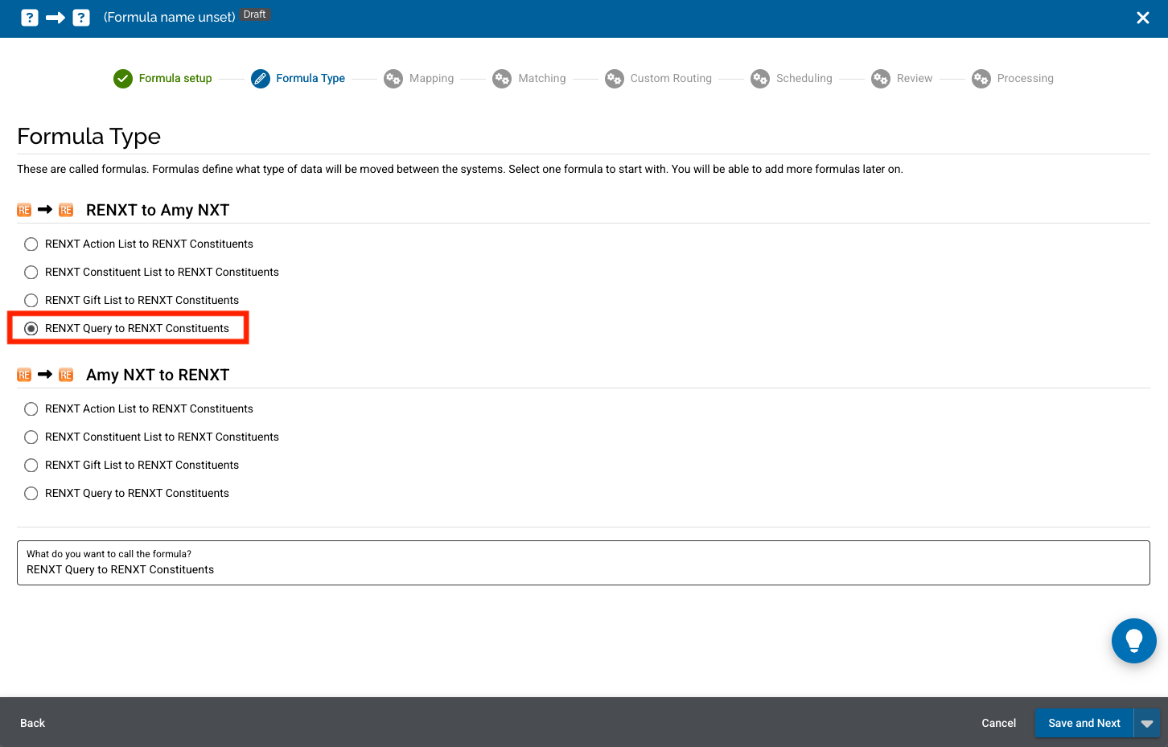Select RENXT Gift List under Amy NXT to RENXT
Screen dimensions: 1168x747
tap(31, 465)
